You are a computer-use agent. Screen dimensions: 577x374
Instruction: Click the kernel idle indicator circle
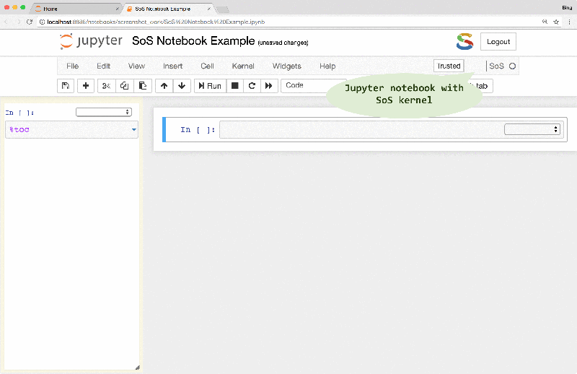[512, 66]
